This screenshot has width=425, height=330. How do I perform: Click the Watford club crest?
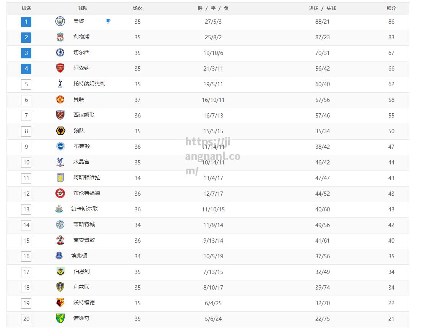(x=60, y=303)
